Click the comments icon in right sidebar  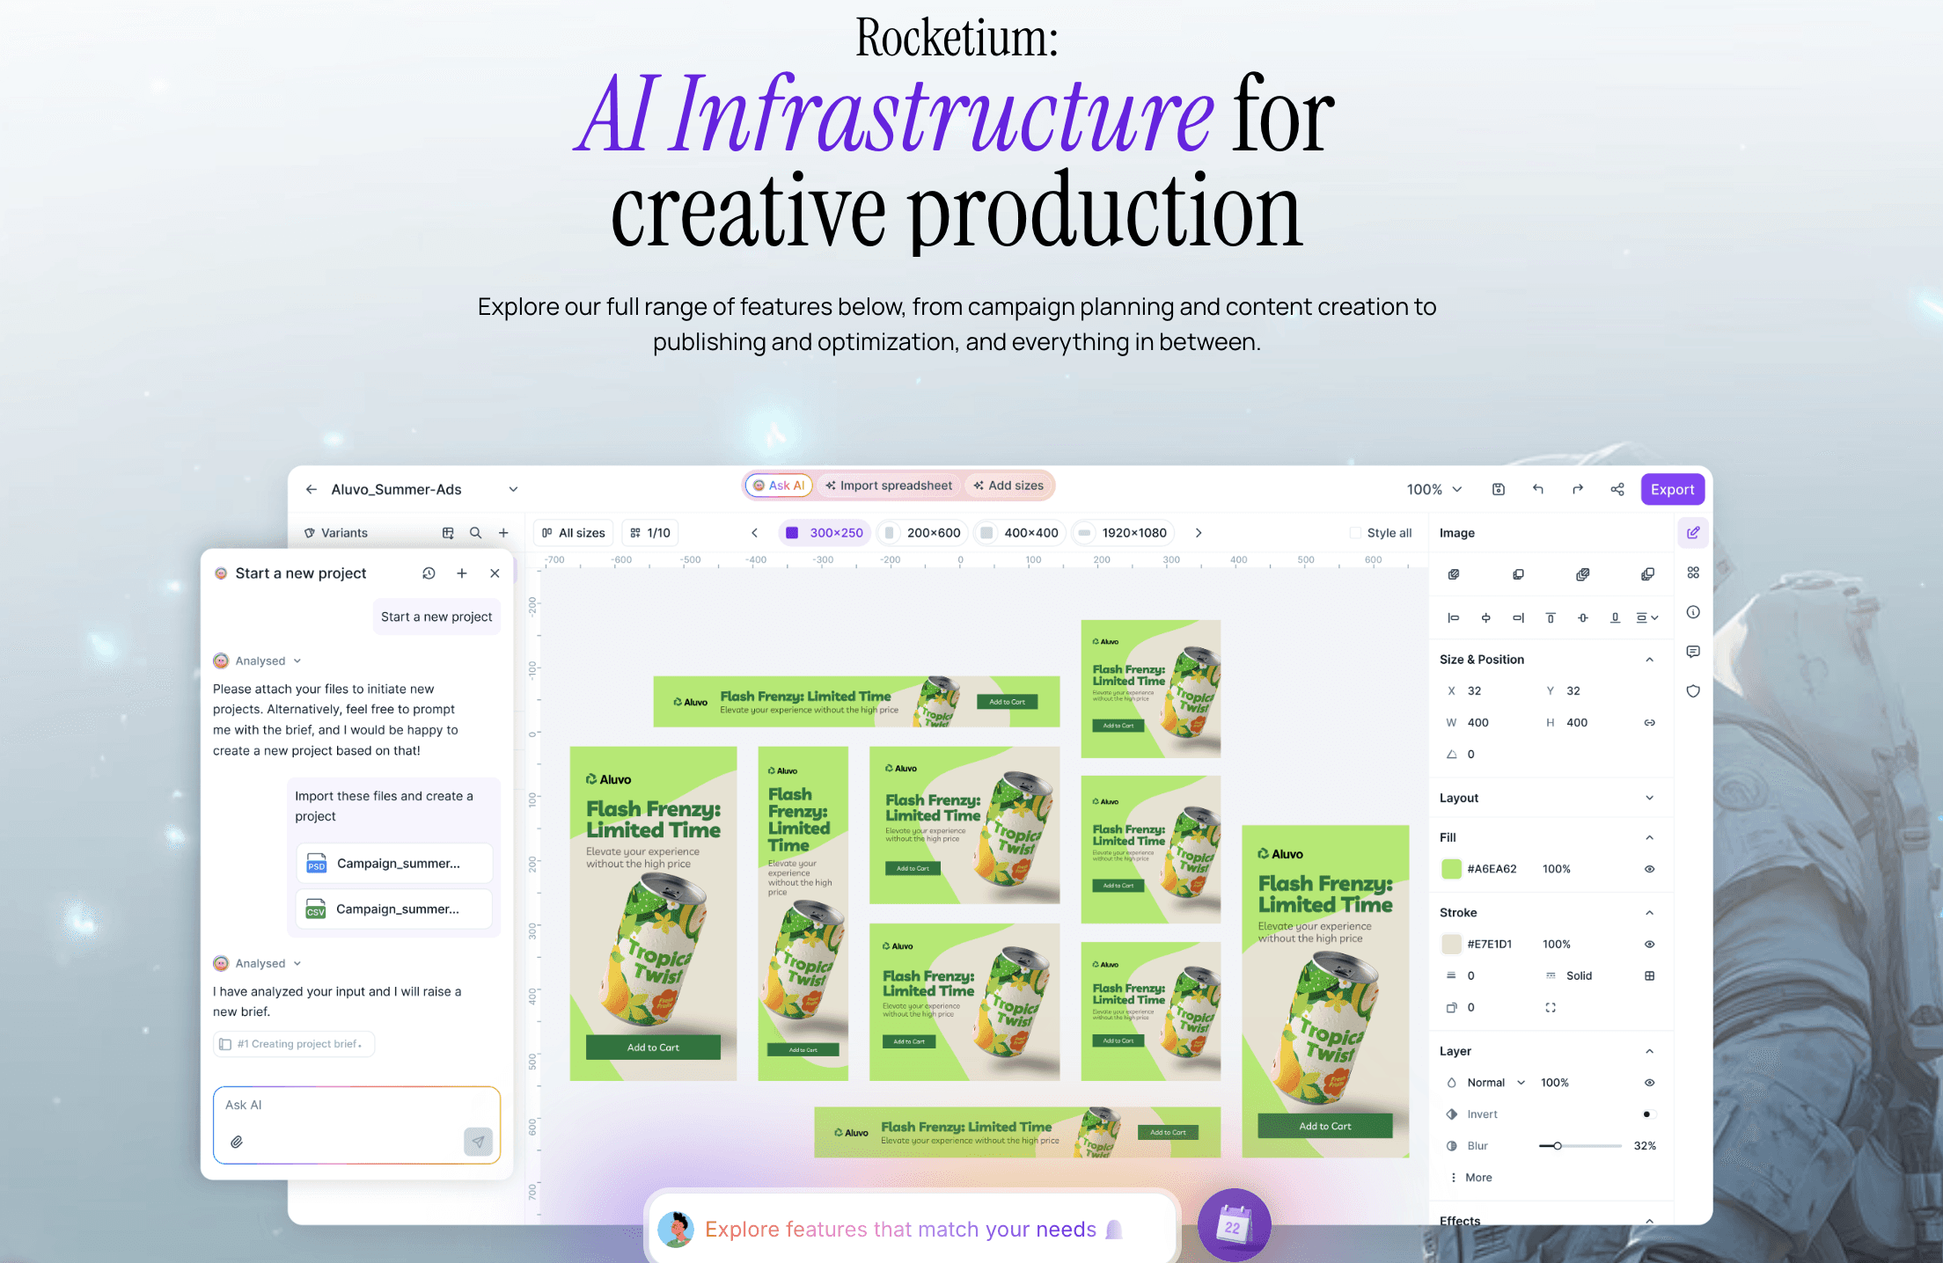tap(1693, 652)
